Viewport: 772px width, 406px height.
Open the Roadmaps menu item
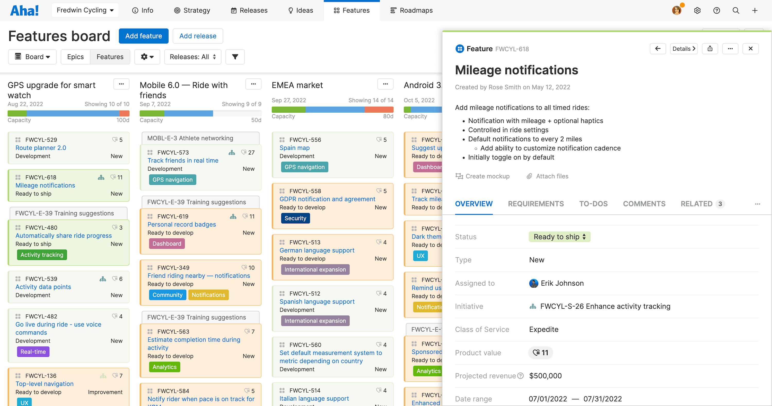[x=411, y=11]
